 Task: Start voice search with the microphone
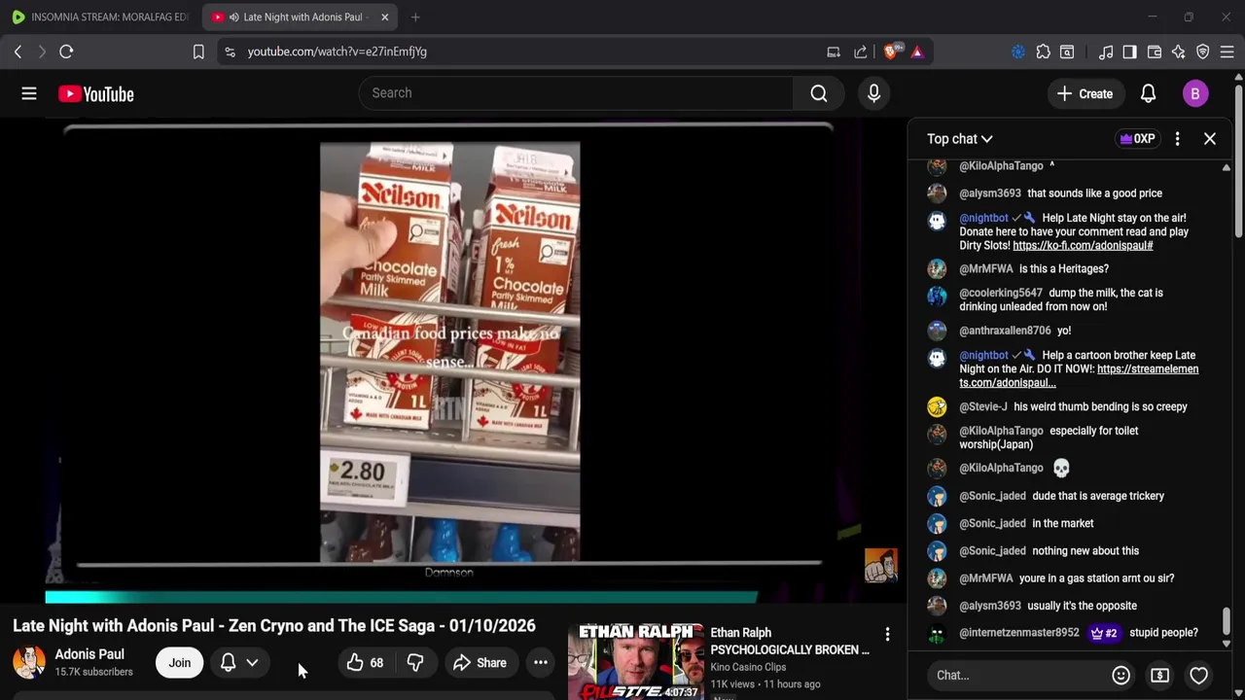click(x=873, y=93)
